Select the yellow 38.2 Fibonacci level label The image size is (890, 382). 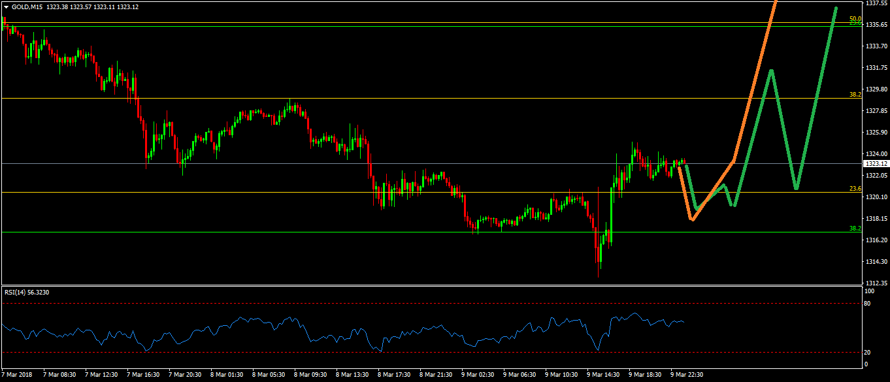855,95
